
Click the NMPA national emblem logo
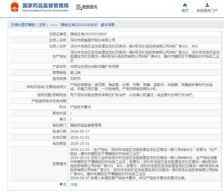[x=15, y=7]
